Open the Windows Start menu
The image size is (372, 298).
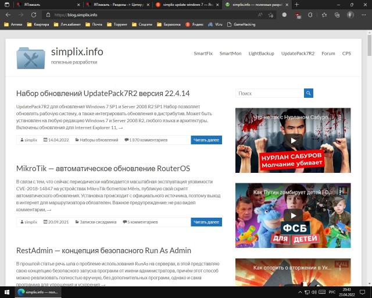[x=7, y=292]
